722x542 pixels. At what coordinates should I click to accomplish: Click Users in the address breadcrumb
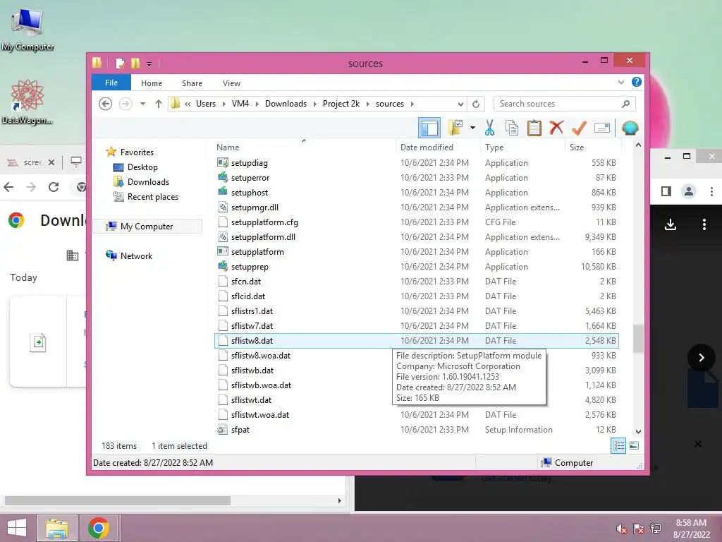tap(206, 104)
